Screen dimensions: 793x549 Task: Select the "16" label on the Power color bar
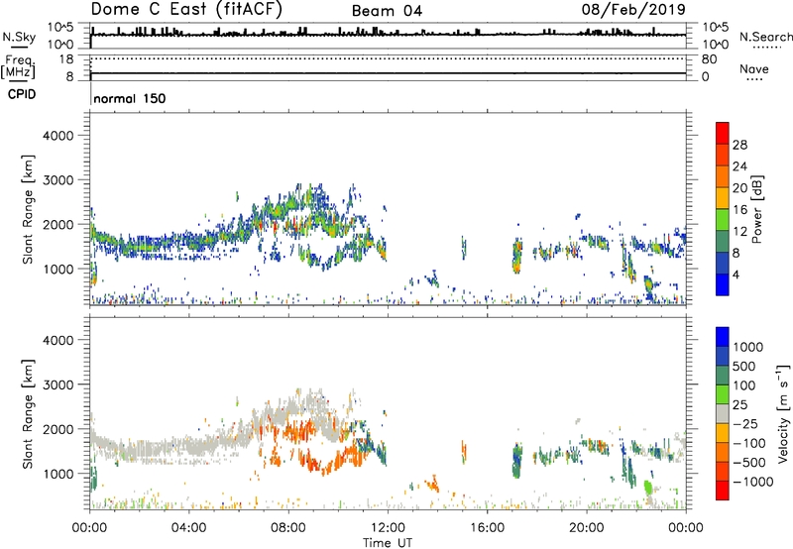[739, 210]
